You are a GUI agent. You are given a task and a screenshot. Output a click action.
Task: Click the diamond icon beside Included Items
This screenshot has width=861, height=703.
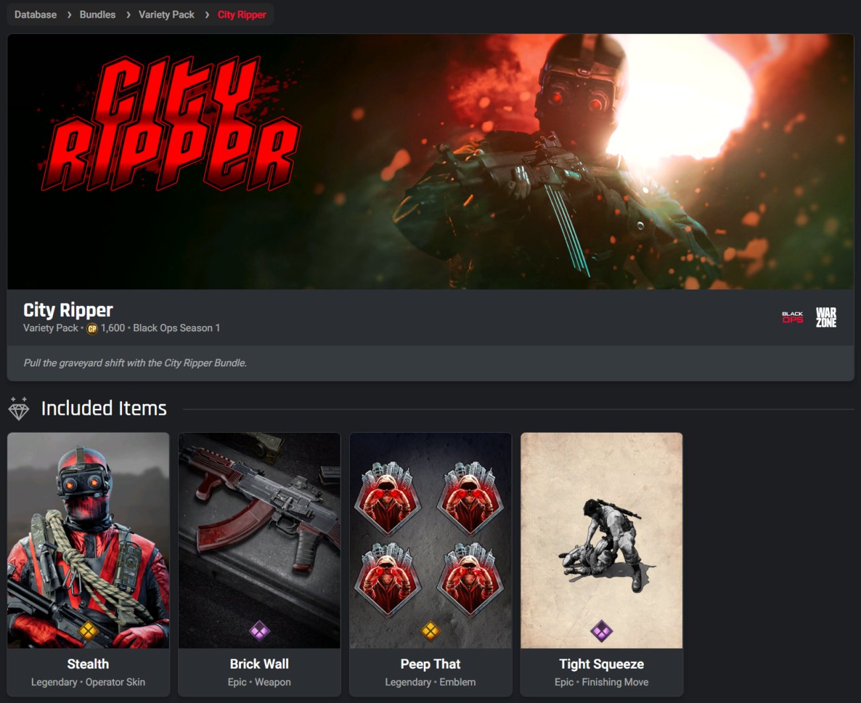(19, 409)
